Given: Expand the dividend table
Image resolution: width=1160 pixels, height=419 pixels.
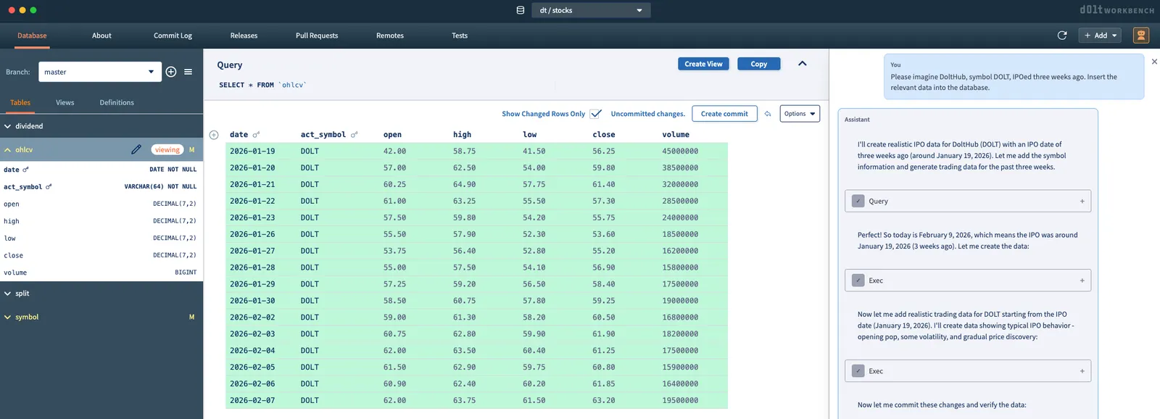Looking at the screenshot, I should coord(29,126).
